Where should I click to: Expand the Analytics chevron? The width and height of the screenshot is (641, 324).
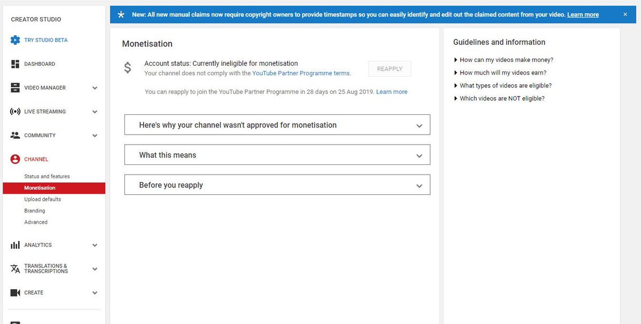(x=95, y=246)
